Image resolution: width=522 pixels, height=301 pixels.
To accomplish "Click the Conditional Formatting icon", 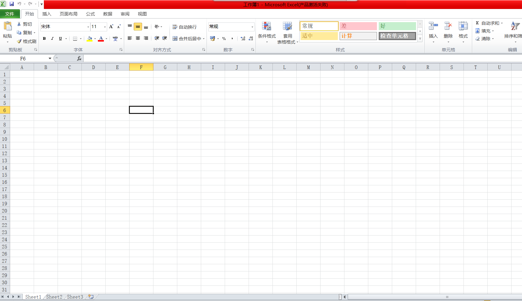I will (x=267, y=27).
